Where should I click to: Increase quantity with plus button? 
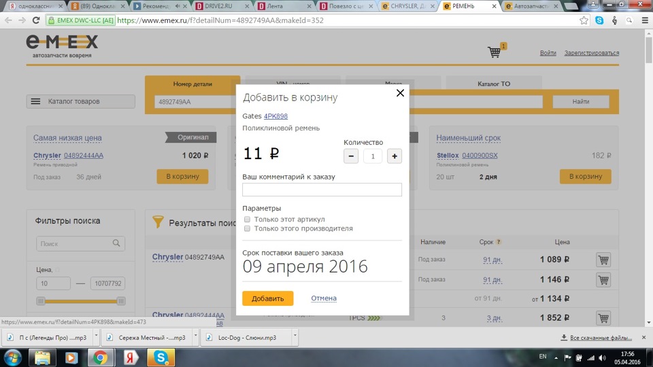pyautogui.click(x=395, y=156)
